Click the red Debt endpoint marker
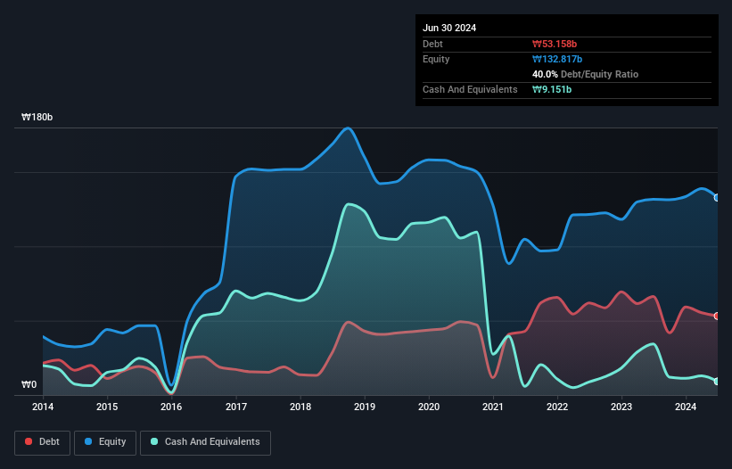This screenshot has width=732, height=469. [x=717, y=316]
